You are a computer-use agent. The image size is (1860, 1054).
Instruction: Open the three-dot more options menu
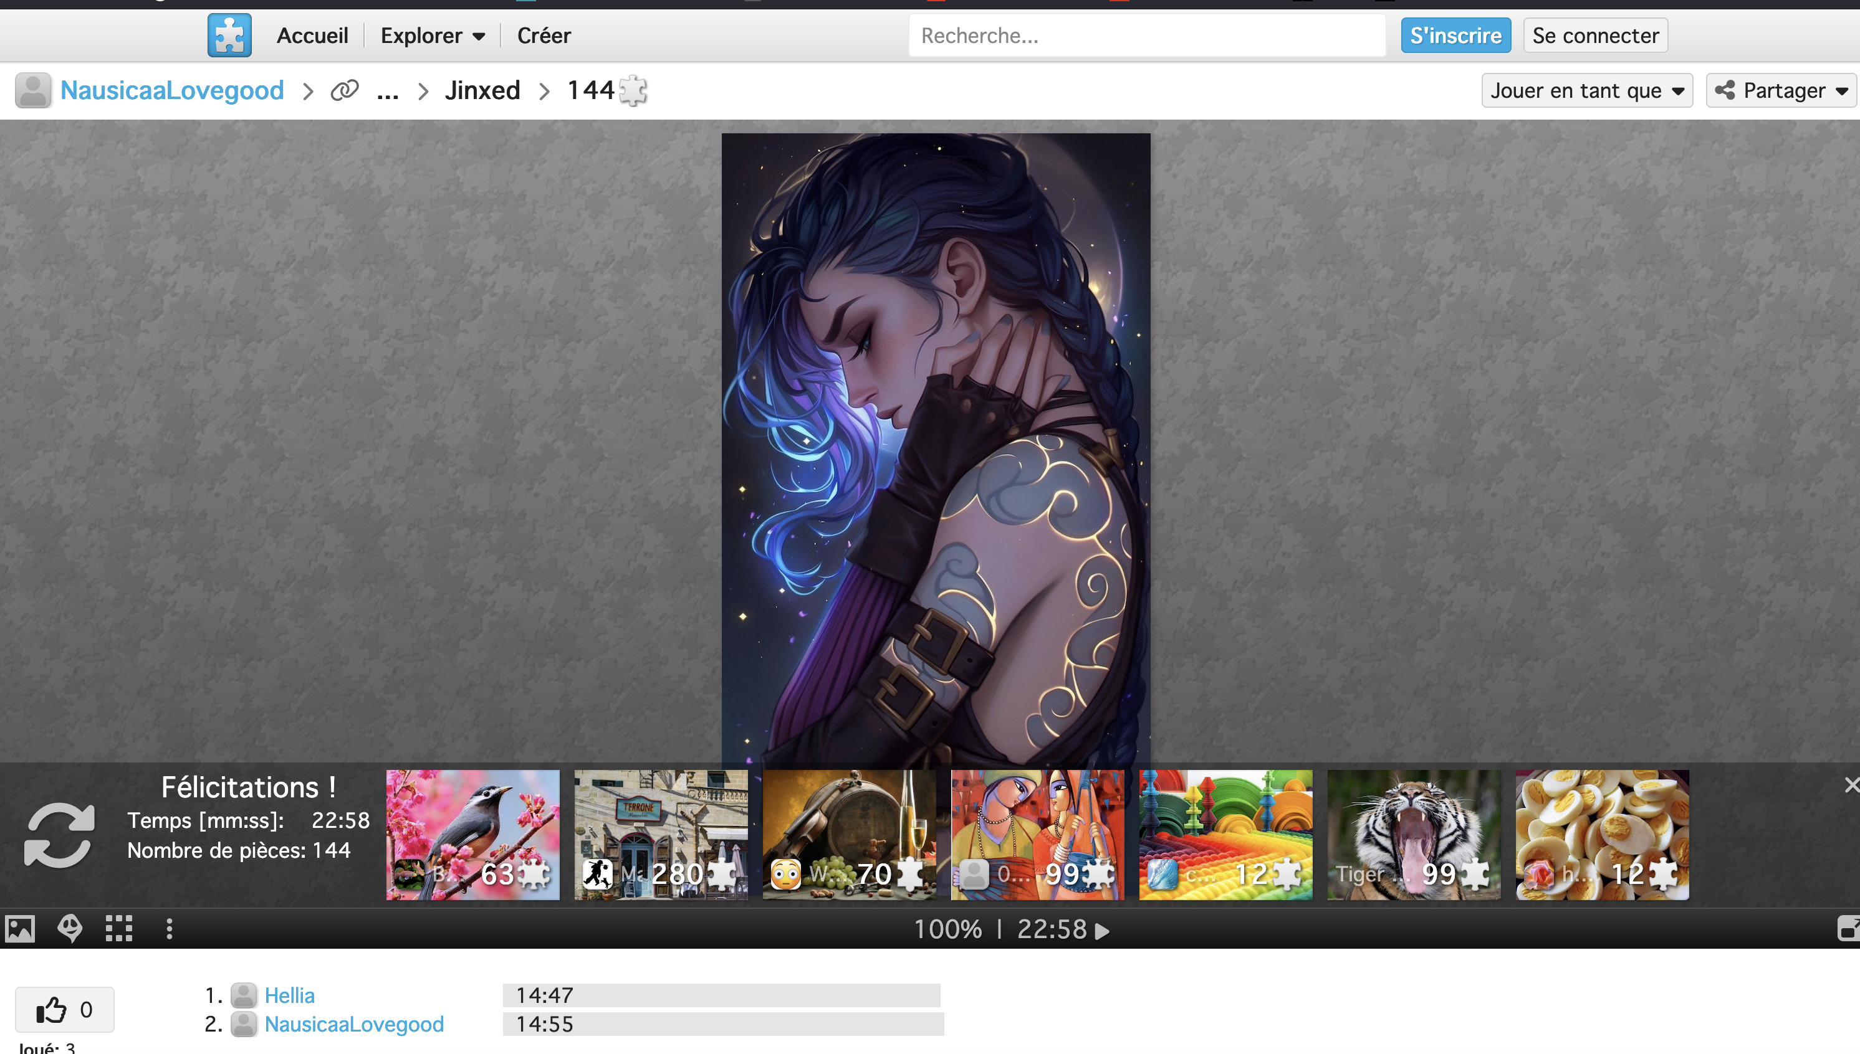(169, 928)
